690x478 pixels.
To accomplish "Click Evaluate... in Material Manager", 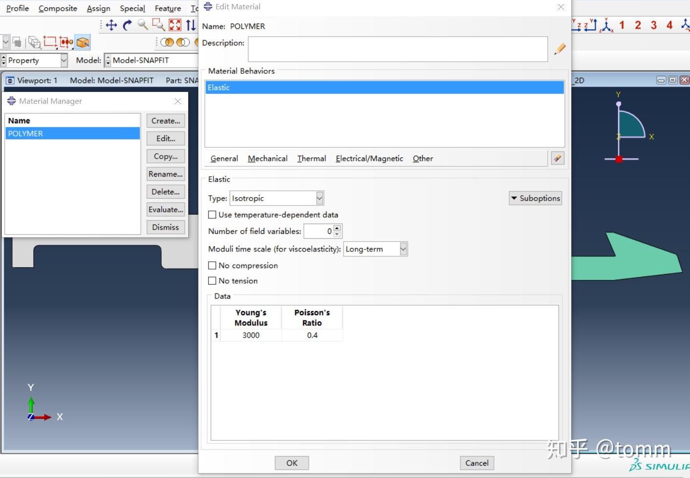I will pos(166,209).
